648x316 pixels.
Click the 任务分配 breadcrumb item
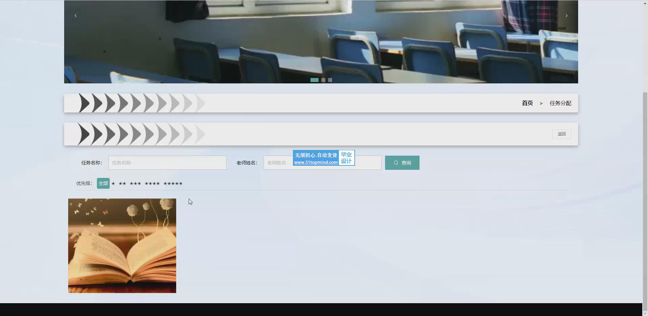(560, 103)
